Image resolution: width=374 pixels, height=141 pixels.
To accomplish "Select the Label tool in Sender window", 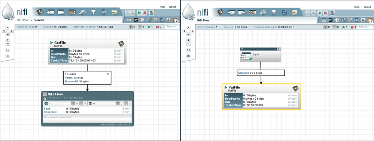I will [115, 12].
